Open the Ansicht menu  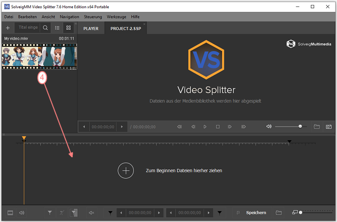point(49,17)
